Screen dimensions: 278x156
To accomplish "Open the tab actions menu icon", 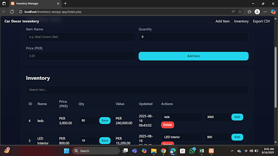I will click(x=4, y=3).
